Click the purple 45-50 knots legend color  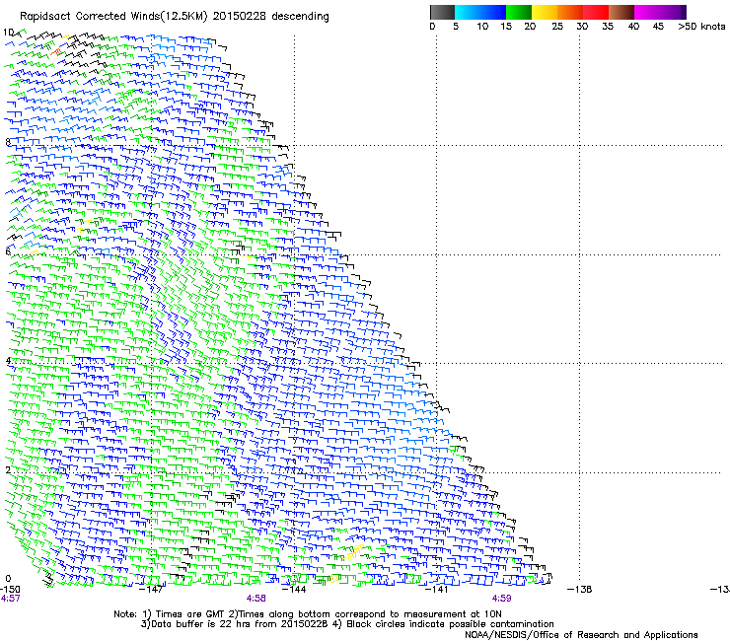tap(673, 12)
